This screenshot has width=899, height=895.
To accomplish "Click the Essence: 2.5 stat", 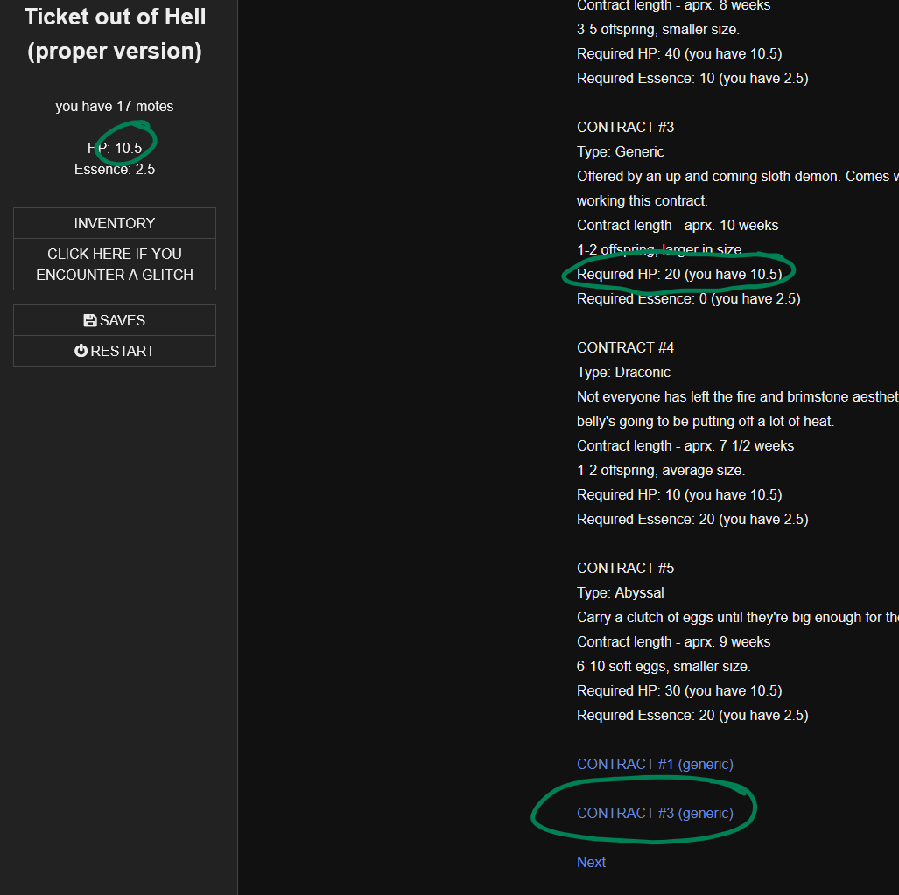I will [115, 169].
